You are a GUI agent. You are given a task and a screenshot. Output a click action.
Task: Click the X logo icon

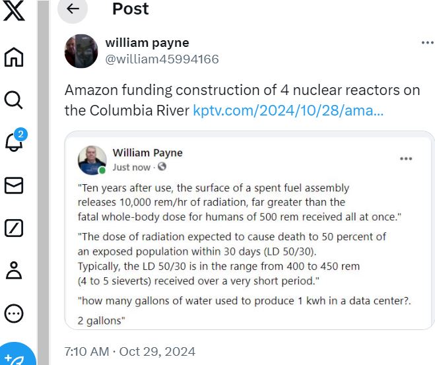14,11
